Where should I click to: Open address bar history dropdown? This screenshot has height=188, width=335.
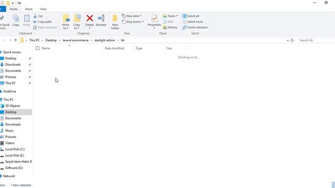coord(287,40)
